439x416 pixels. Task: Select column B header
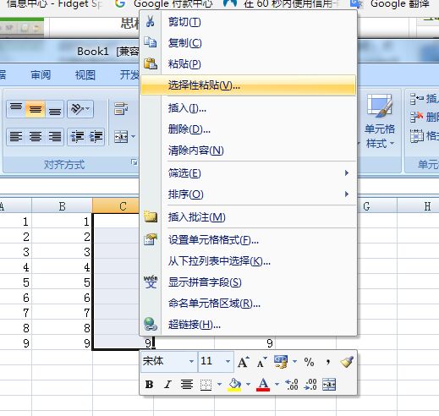click(x=63, y=206)
